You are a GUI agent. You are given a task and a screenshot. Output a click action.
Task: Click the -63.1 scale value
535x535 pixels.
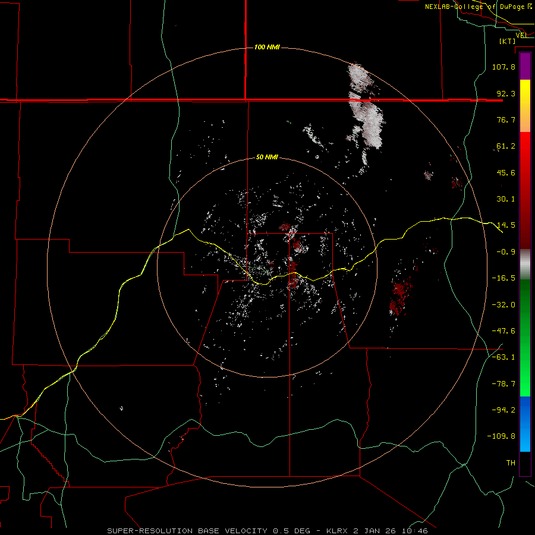[x=503, y=357]
